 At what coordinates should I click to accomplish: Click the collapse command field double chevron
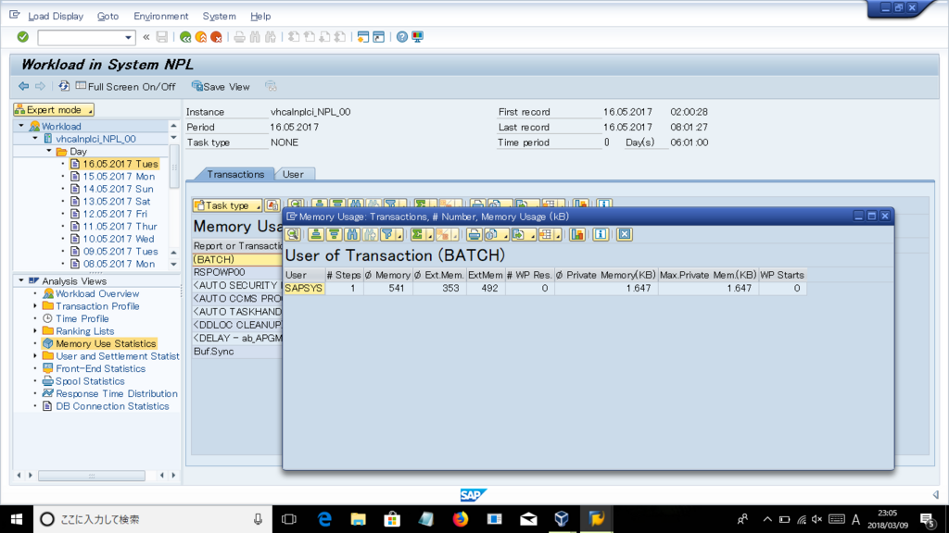click(x=146, y=37)
